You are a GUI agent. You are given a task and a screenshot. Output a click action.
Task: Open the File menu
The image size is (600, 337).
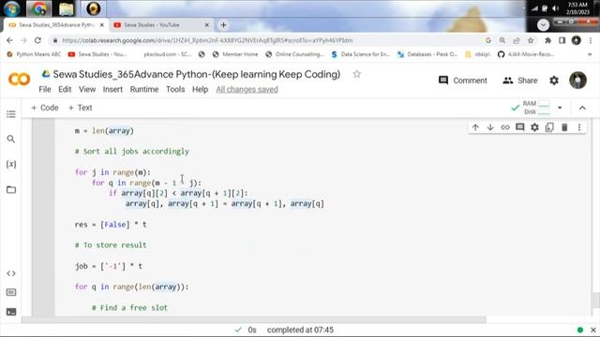(x=45, y=90)
